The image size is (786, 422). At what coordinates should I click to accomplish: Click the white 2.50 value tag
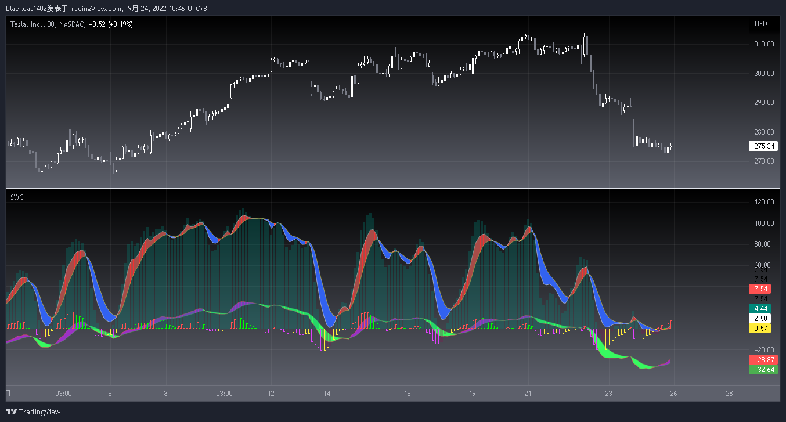click(761, 319)
